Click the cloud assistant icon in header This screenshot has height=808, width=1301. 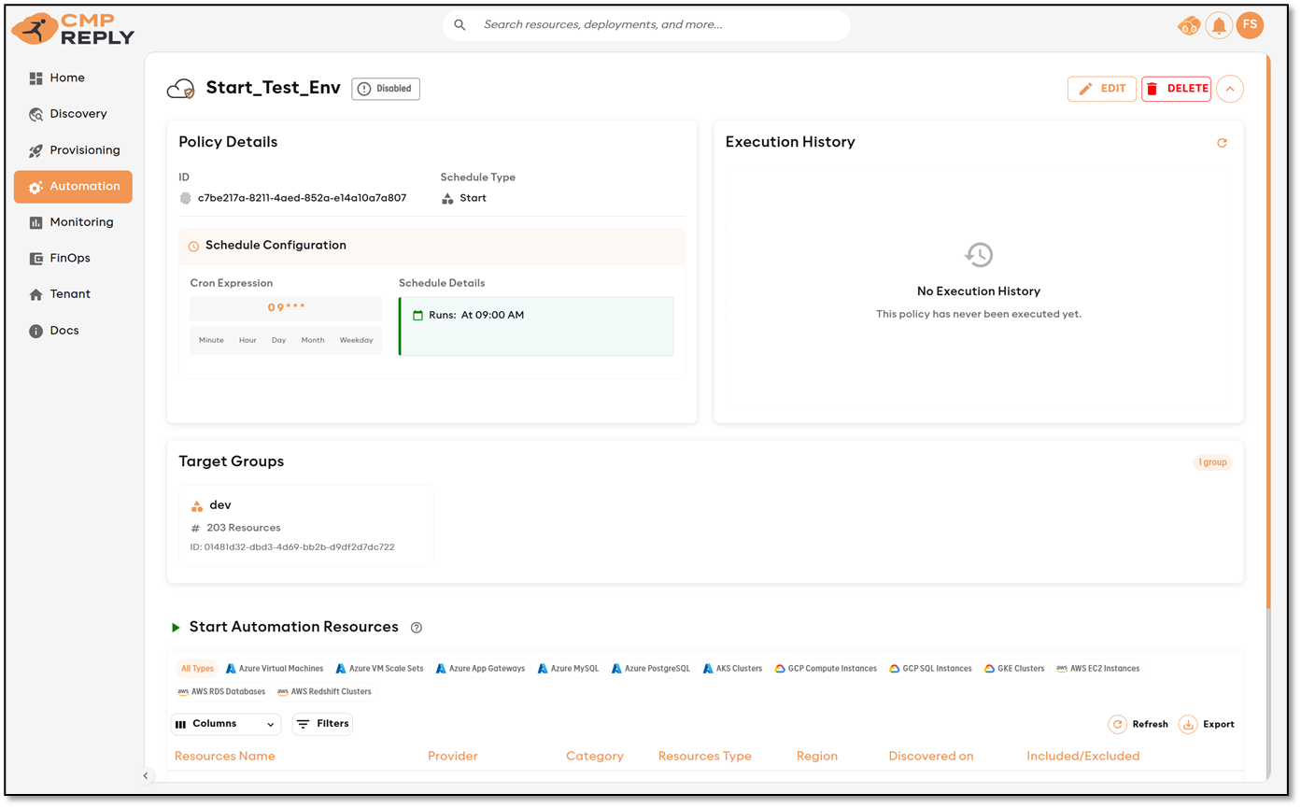point(1188,26)
